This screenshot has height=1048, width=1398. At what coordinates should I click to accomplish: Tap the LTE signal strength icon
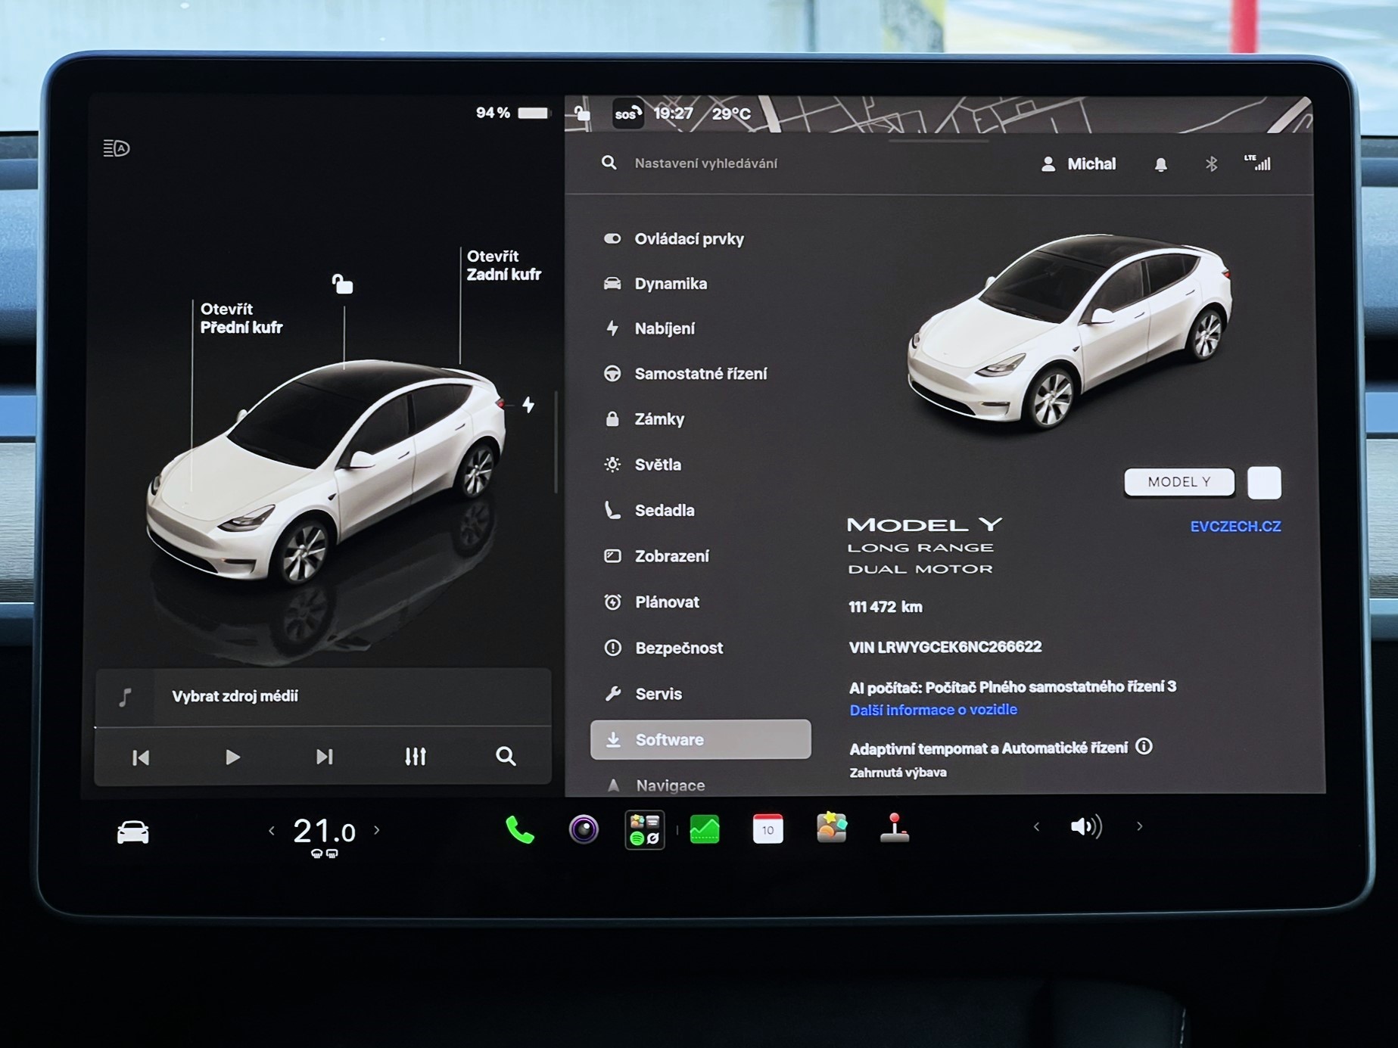(1258, 163)
